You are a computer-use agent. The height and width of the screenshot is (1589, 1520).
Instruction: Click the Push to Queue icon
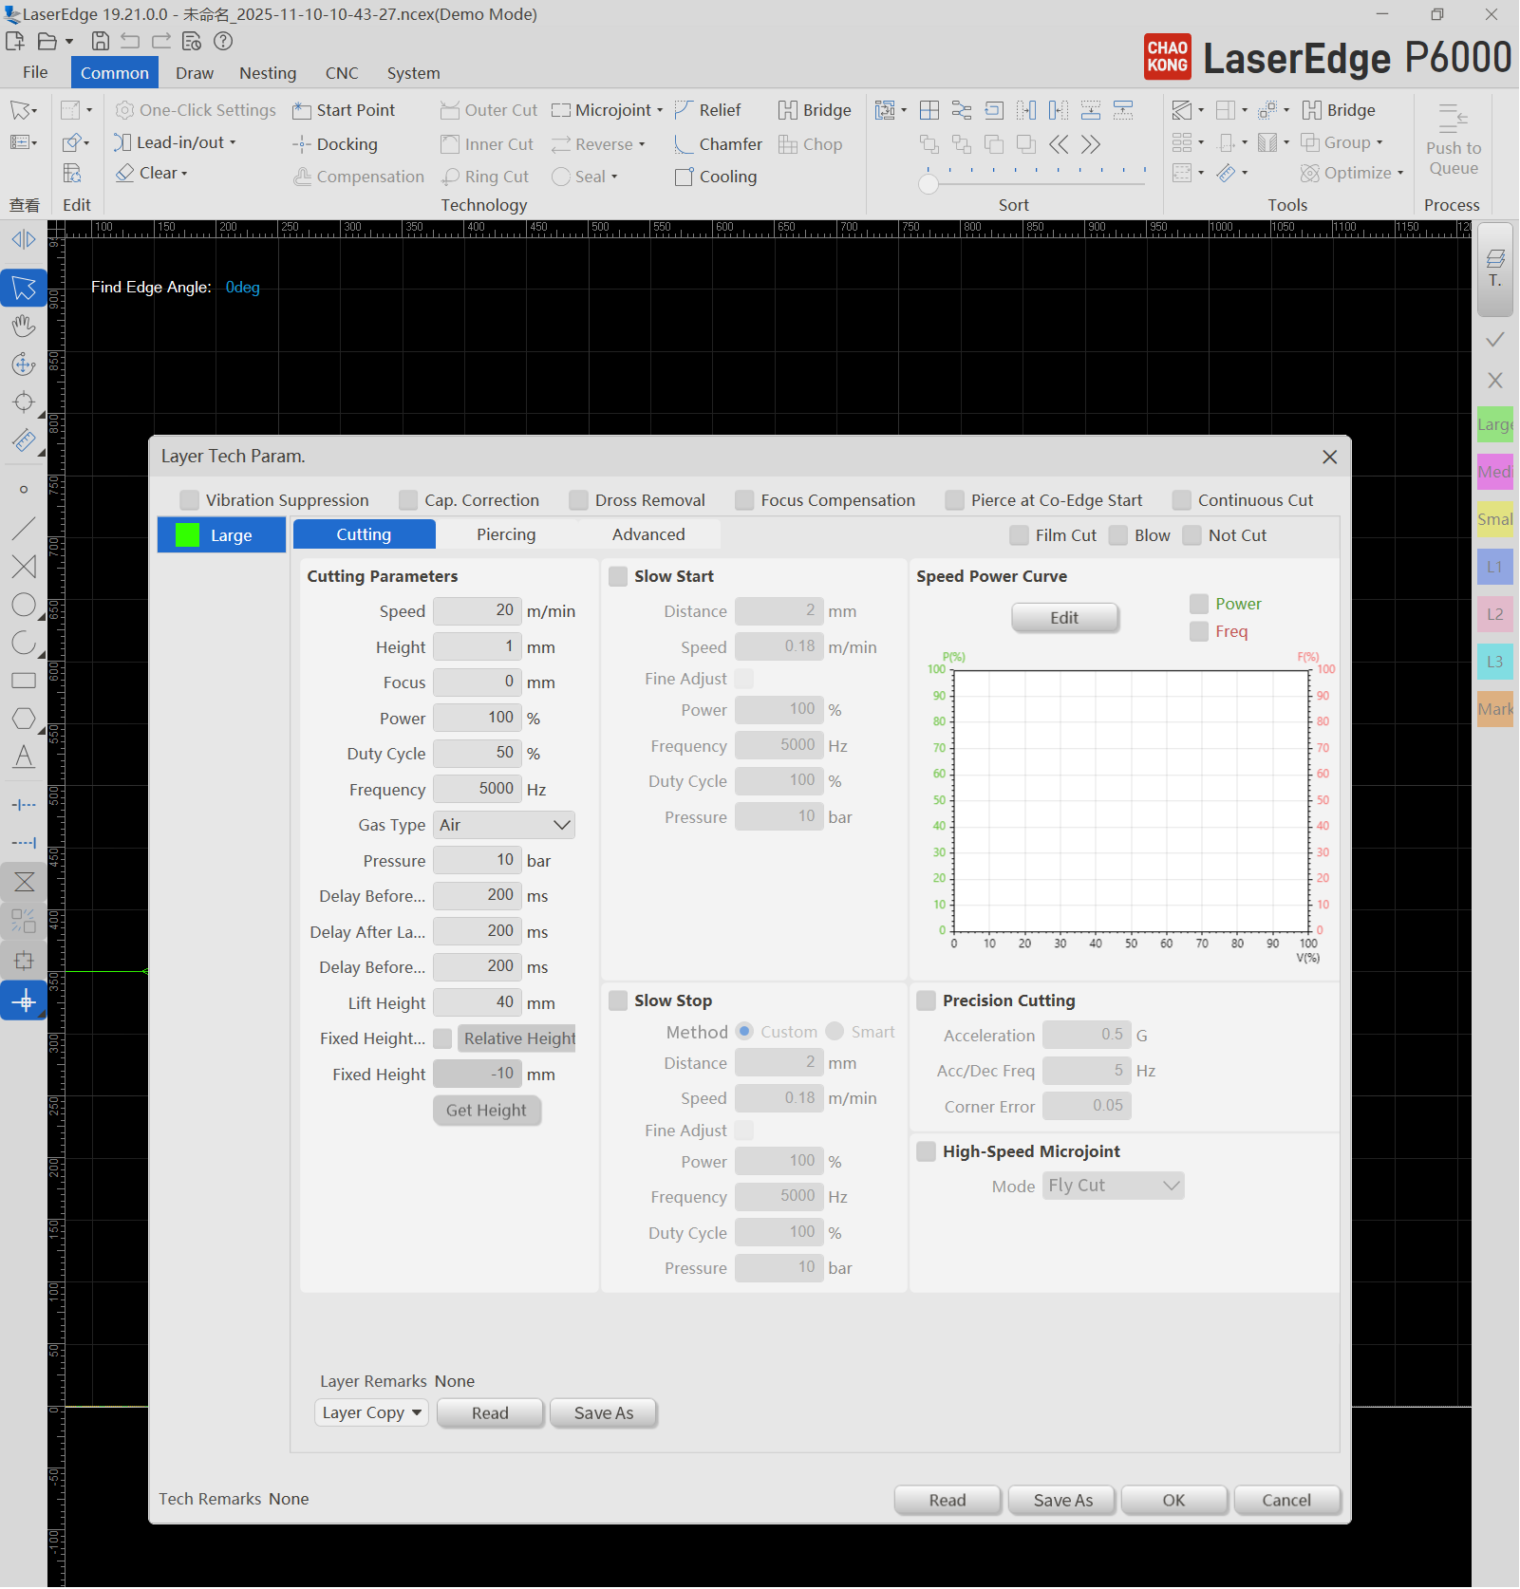[1453, 119]
